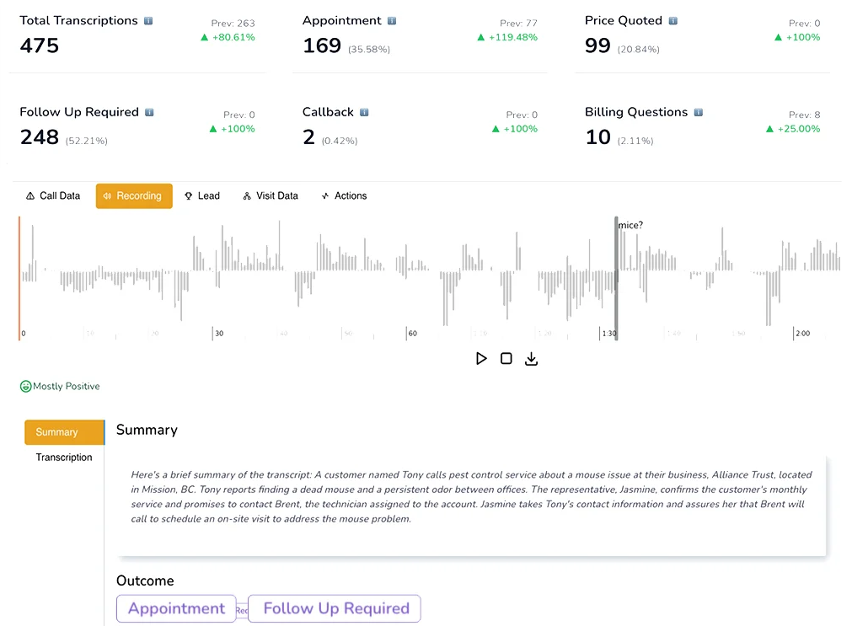Click info icon beside Appointment metric

[392, 20]
